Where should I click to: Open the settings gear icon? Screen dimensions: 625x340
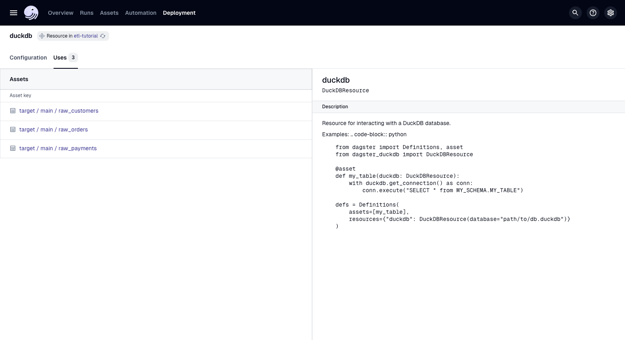[x=610, y=13]
